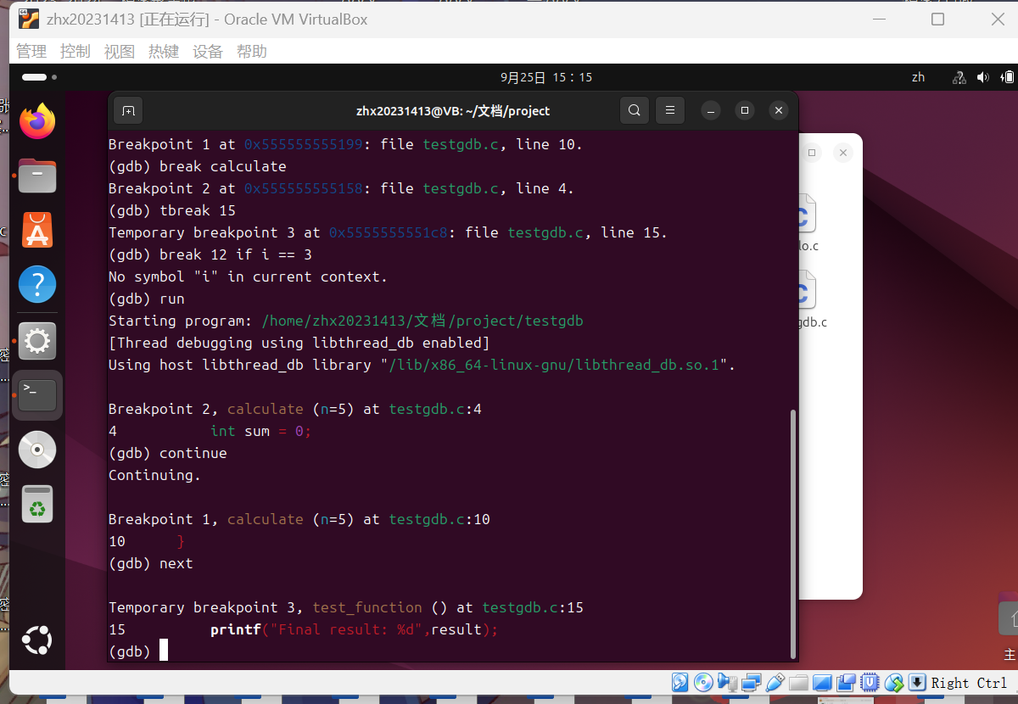
Task: Open the Trash in the dock
Action: [37, 505]
